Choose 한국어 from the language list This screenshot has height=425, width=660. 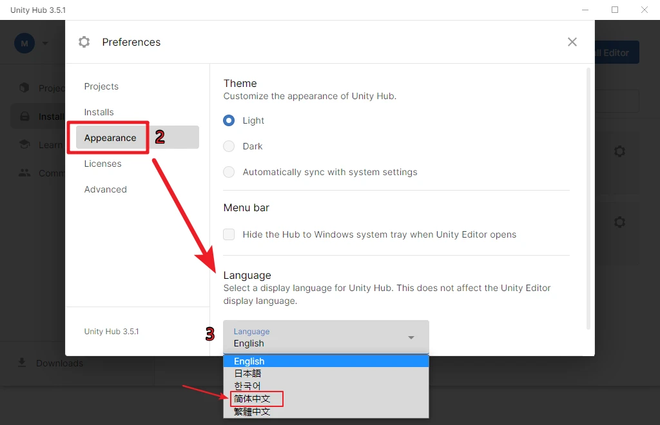(x=326, y=386)
